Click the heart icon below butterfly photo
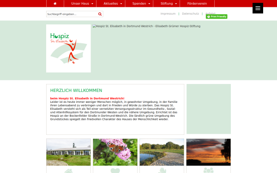Image resolution: width=277 pixels, height=173 pixels. pos(115,171)
